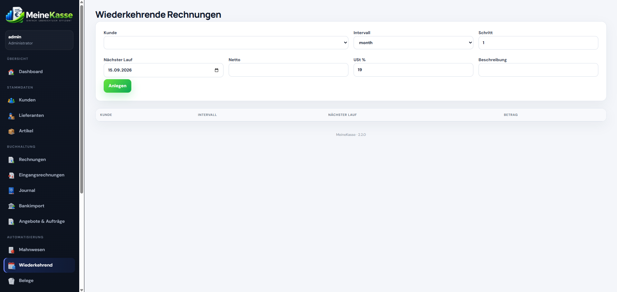
Task: Click the Rechnungen document icon
Action: click(11, 160)
